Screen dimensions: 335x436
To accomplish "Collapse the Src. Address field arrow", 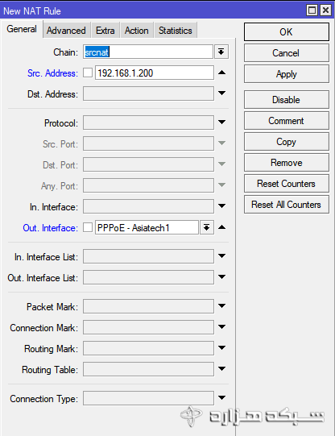I will click(x=221, y=73).
